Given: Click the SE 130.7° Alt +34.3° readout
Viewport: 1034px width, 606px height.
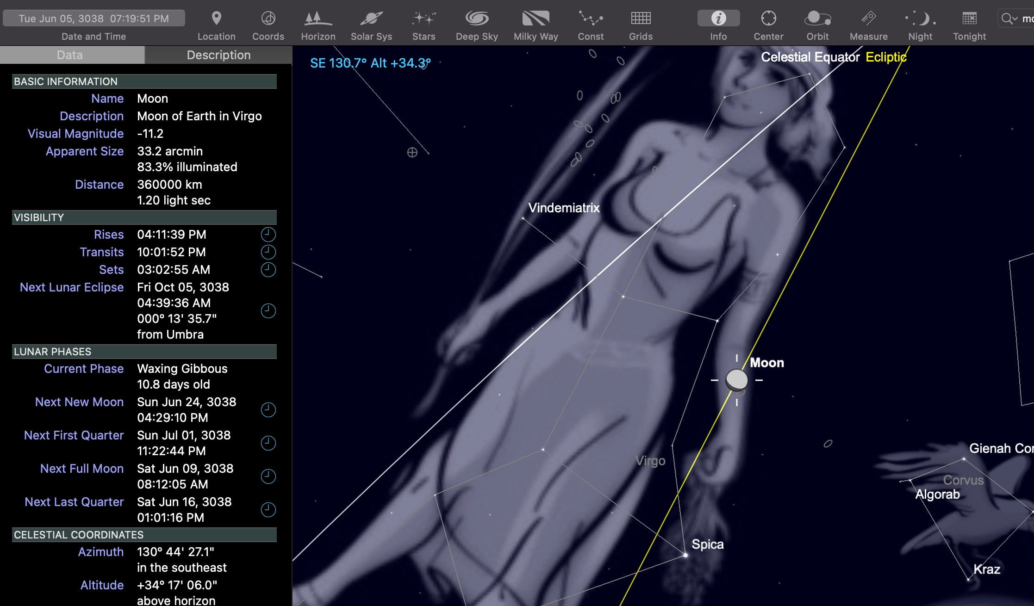Looking at the screenshot, I should tap(370, 63).
